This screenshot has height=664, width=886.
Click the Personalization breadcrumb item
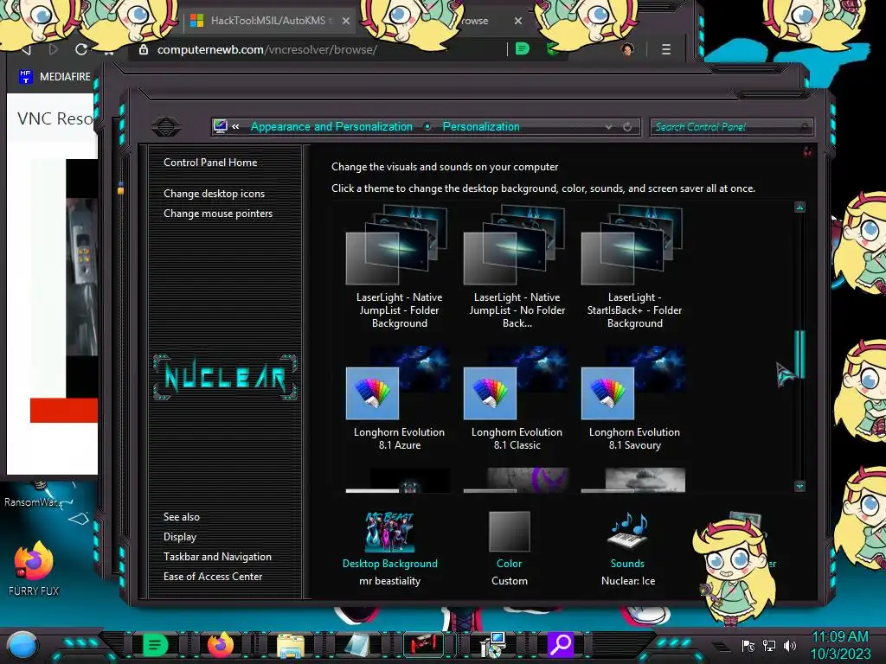[x=481, y=127]
